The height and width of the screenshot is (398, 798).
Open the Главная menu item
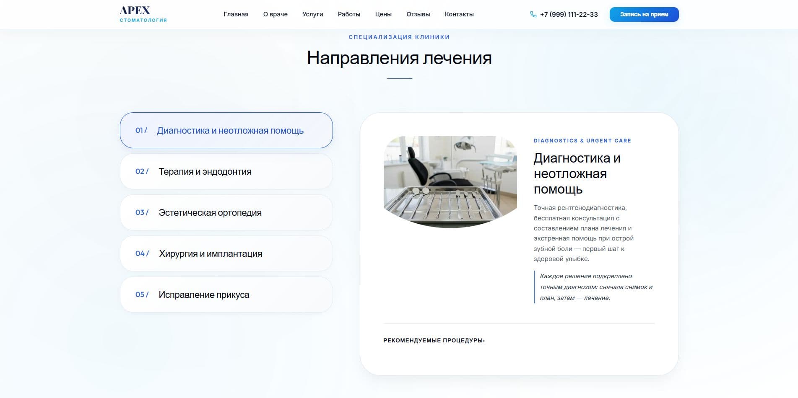[x=236, y=14]
